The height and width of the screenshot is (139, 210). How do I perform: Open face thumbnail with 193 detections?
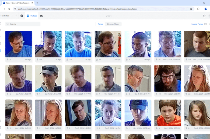click(x=48, y=44)
